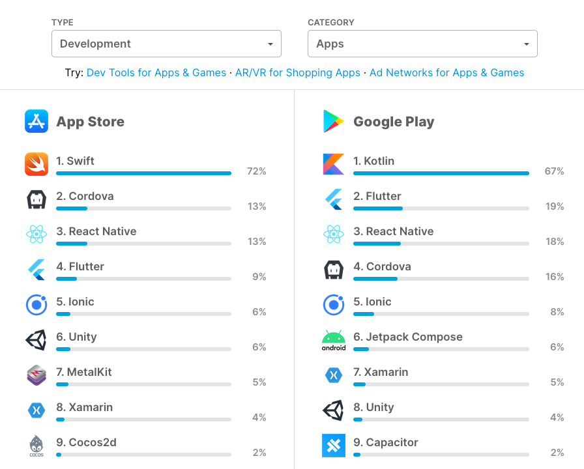The image size is (584, 469).
Task: Follow Ad Networks for Apps & Games link
Action: pos(446,72)
